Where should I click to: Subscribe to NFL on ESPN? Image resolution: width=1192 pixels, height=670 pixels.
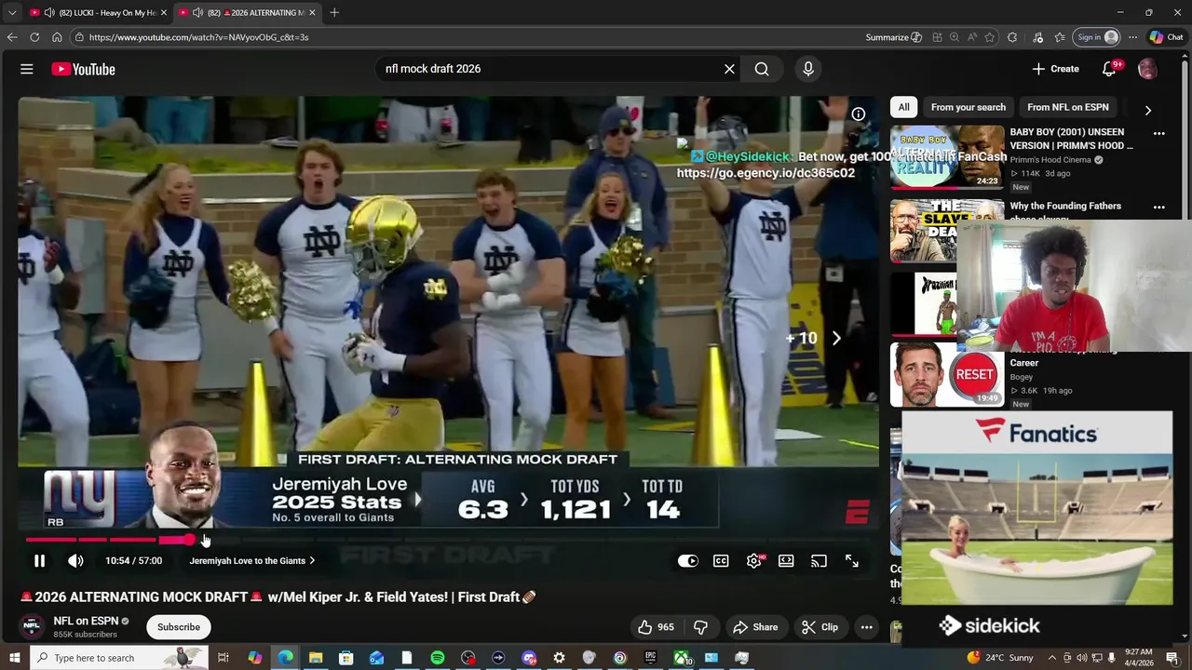pos(179,627)
